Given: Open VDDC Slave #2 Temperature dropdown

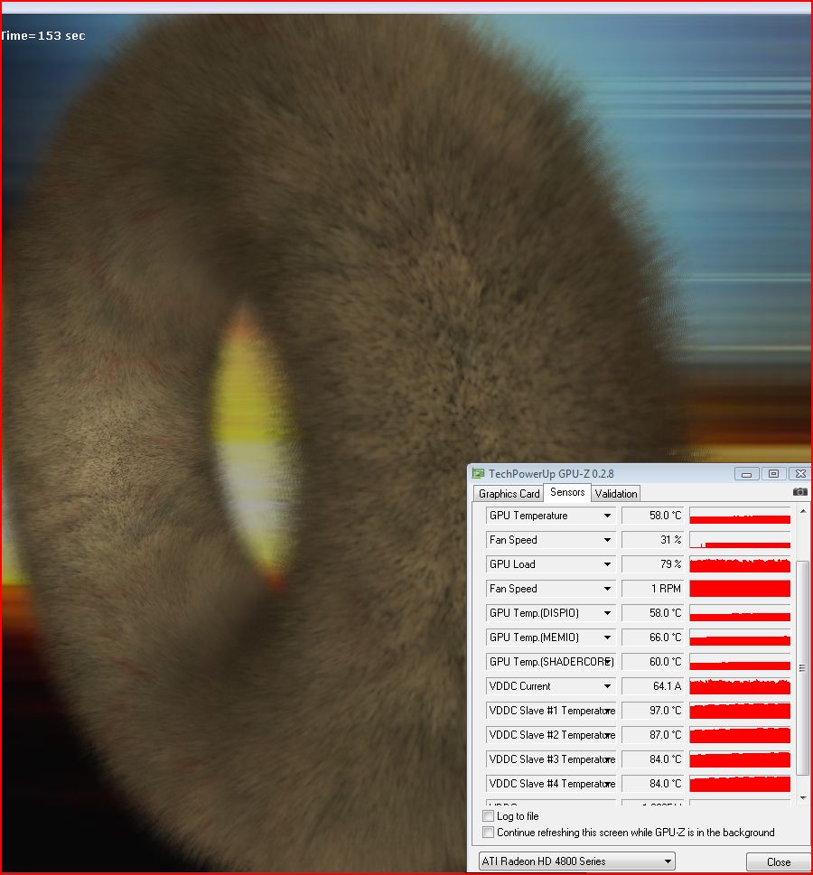Looking at the screenshot, I should pyautogui.click(x=608, y=735).
